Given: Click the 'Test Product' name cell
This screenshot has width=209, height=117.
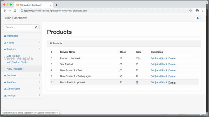Looking at the screenshot, I should point(67,64).
